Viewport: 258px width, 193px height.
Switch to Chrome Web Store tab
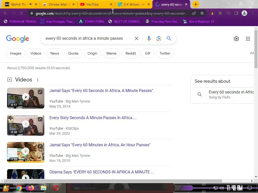(58, 5)
